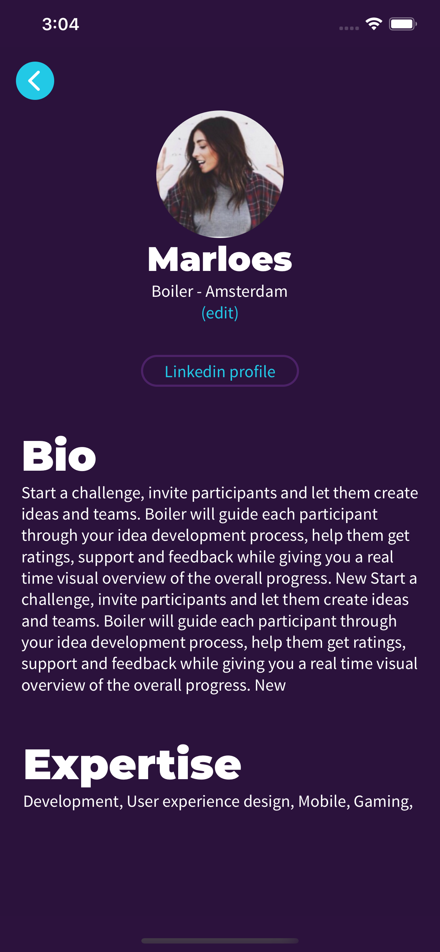Select the (edit) link below Boiler - Amsterdam
The height and width of the screenshot is (952, 440).
coord(220,313)
